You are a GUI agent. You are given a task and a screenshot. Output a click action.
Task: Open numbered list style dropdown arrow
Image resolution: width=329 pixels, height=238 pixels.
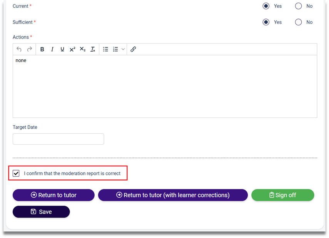pyautogui.click(x=123, y=49)
